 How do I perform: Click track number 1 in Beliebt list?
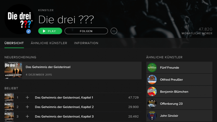click(17, 98)
